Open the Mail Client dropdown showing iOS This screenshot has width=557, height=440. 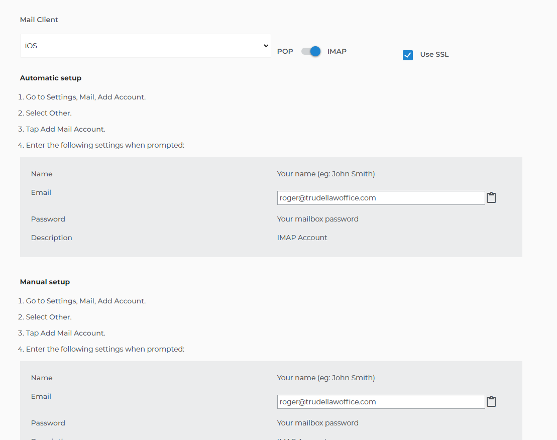(146, 45)
